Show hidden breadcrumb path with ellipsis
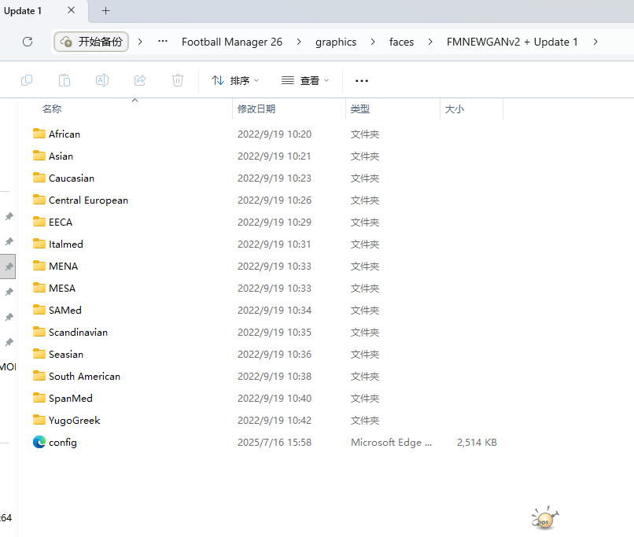The width and height of the screenshot is (634, 537). tap(162, 42)
